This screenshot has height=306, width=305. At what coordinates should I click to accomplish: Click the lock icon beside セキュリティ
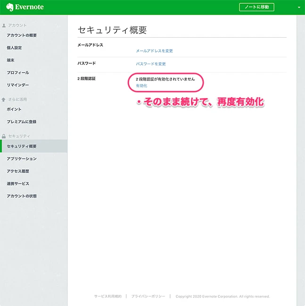[4, 136]
